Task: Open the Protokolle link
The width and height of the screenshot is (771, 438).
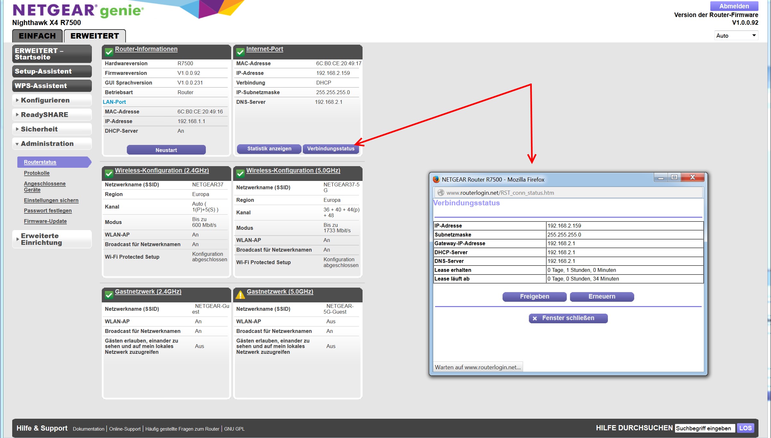Action: (37, 173)
